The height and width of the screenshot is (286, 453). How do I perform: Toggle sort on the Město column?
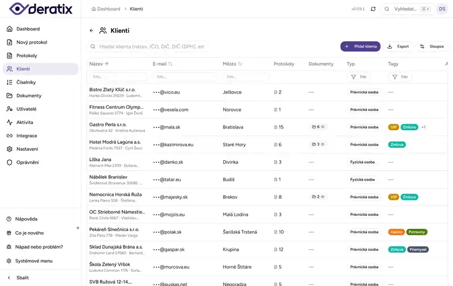tap(240, 64)
